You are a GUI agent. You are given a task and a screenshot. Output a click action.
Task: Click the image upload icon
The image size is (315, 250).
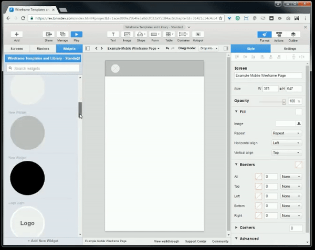[299, 124]
